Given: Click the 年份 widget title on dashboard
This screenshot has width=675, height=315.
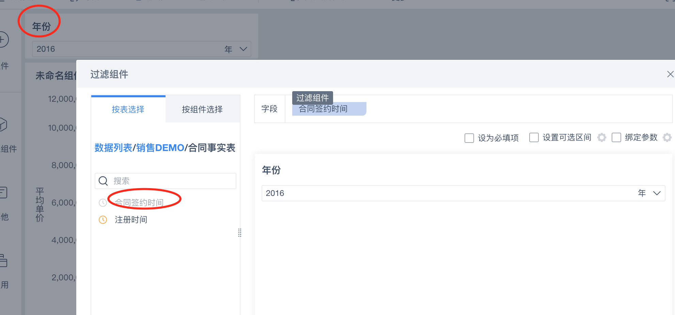Looking at the screenshot, I should [41, 27].
